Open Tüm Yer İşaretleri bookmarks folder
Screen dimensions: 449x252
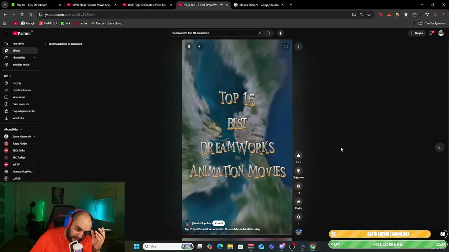pyautogui.click(x=432, y=23)
